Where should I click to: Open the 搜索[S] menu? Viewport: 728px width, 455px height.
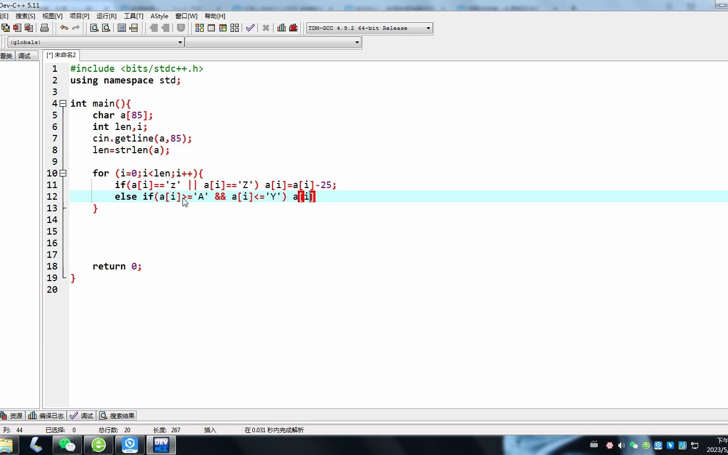25,16
